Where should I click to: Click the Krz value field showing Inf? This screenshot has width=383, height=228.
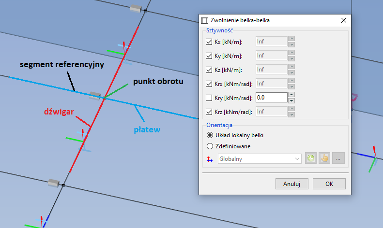(x=271, y=112)
